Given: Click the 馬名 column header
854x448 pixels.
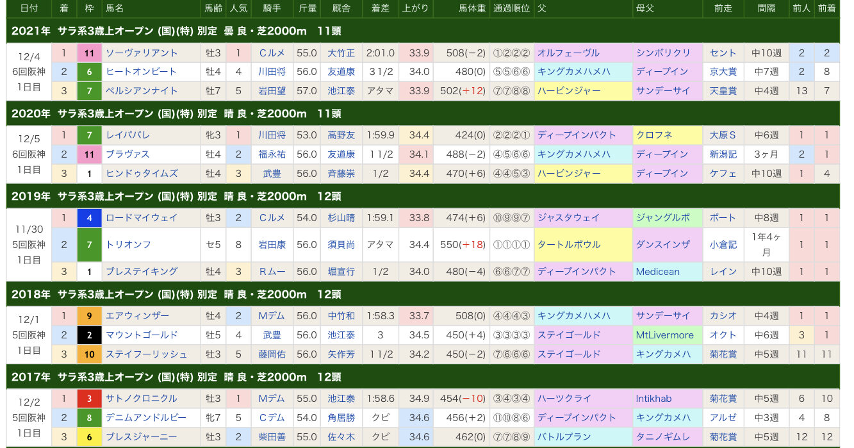Looking at the screenshot, I should tap(115, 8).
